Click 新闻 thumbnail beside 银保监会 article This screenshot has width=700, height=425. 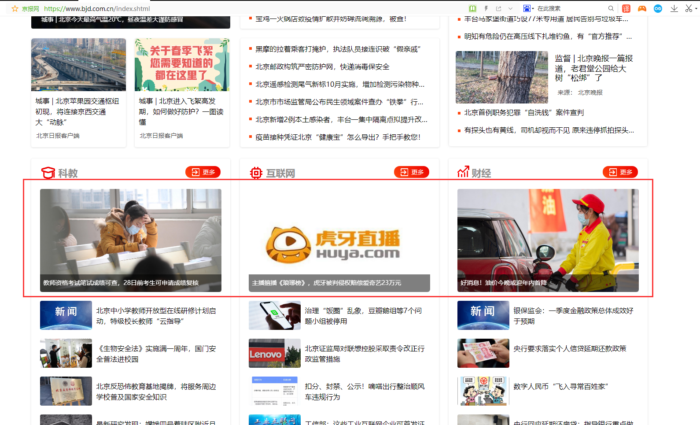pos(483,315)
